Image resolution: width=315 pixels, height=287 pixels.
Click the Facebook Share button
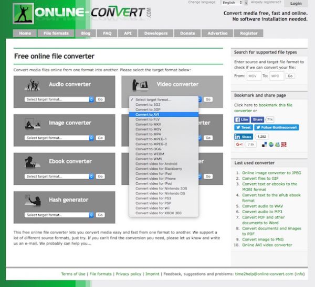click(x=257, y=119)
